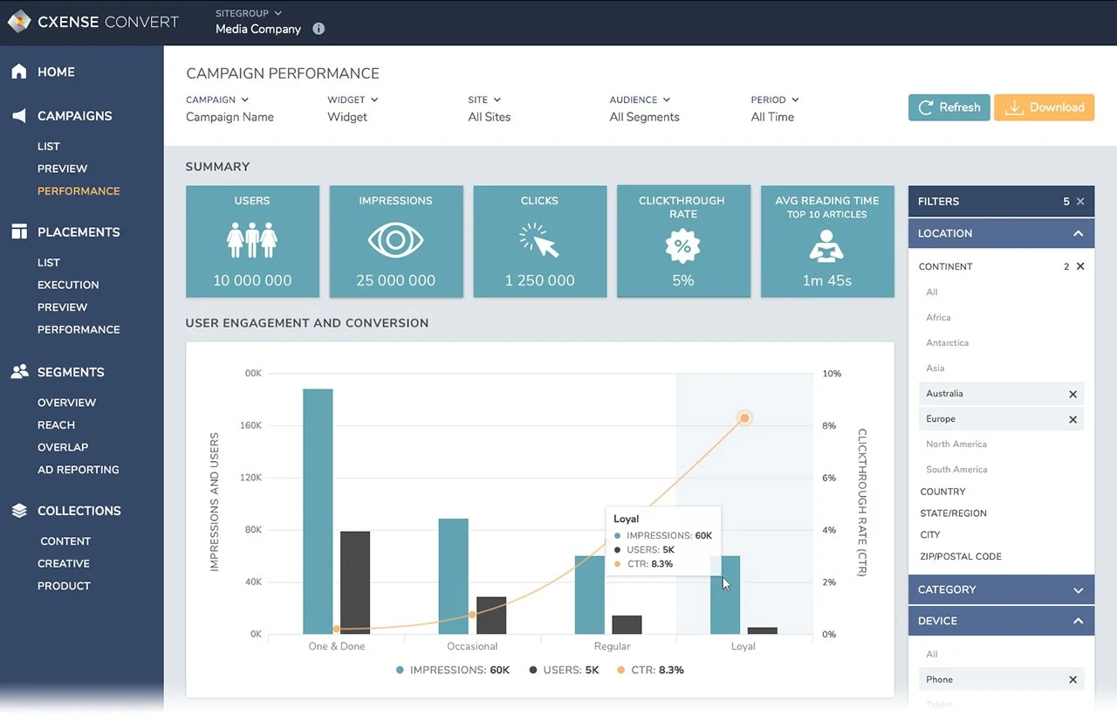
Task: Select Asia in the continent list
Action: pyautogui.click(x=935, y=368)
